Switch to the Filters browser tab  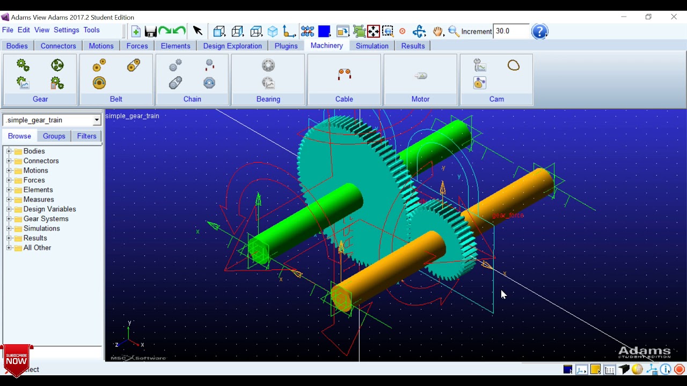86,136
